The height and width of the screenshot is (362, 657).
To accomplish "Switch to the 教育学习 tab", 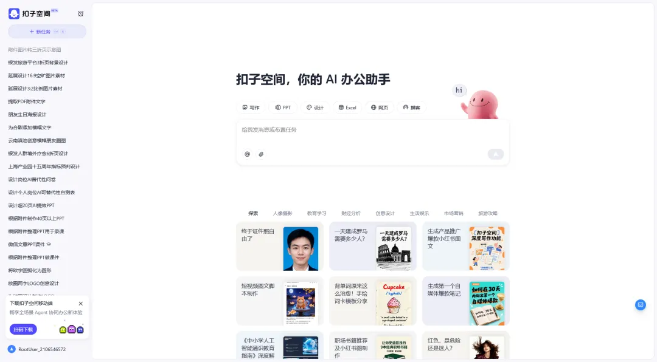I will pos(316,213).
